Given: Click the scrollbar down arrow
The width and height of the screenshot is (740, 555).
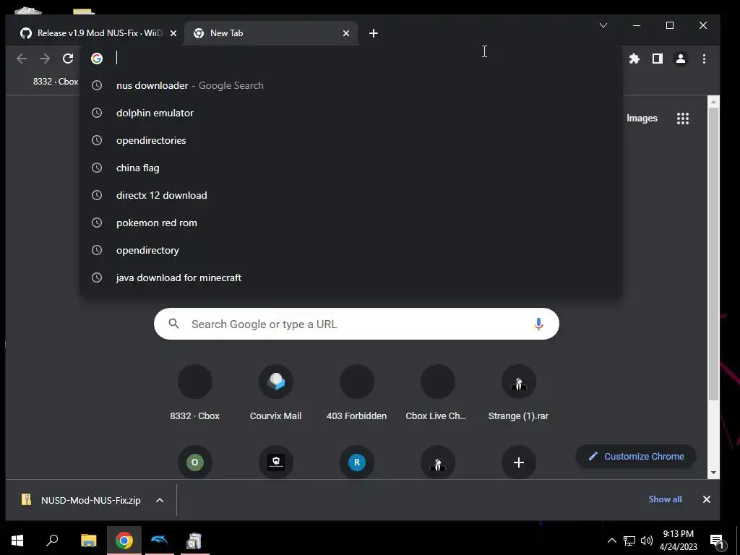Looking at the screenshot, I should 713,473.
